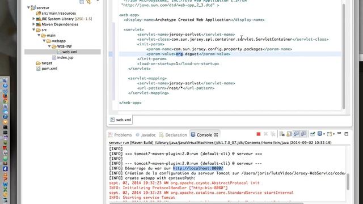The height and width of the screenshot is (204, 363).
Task: Select web.xml in the project tree
Action: click(x=69, y=52)
